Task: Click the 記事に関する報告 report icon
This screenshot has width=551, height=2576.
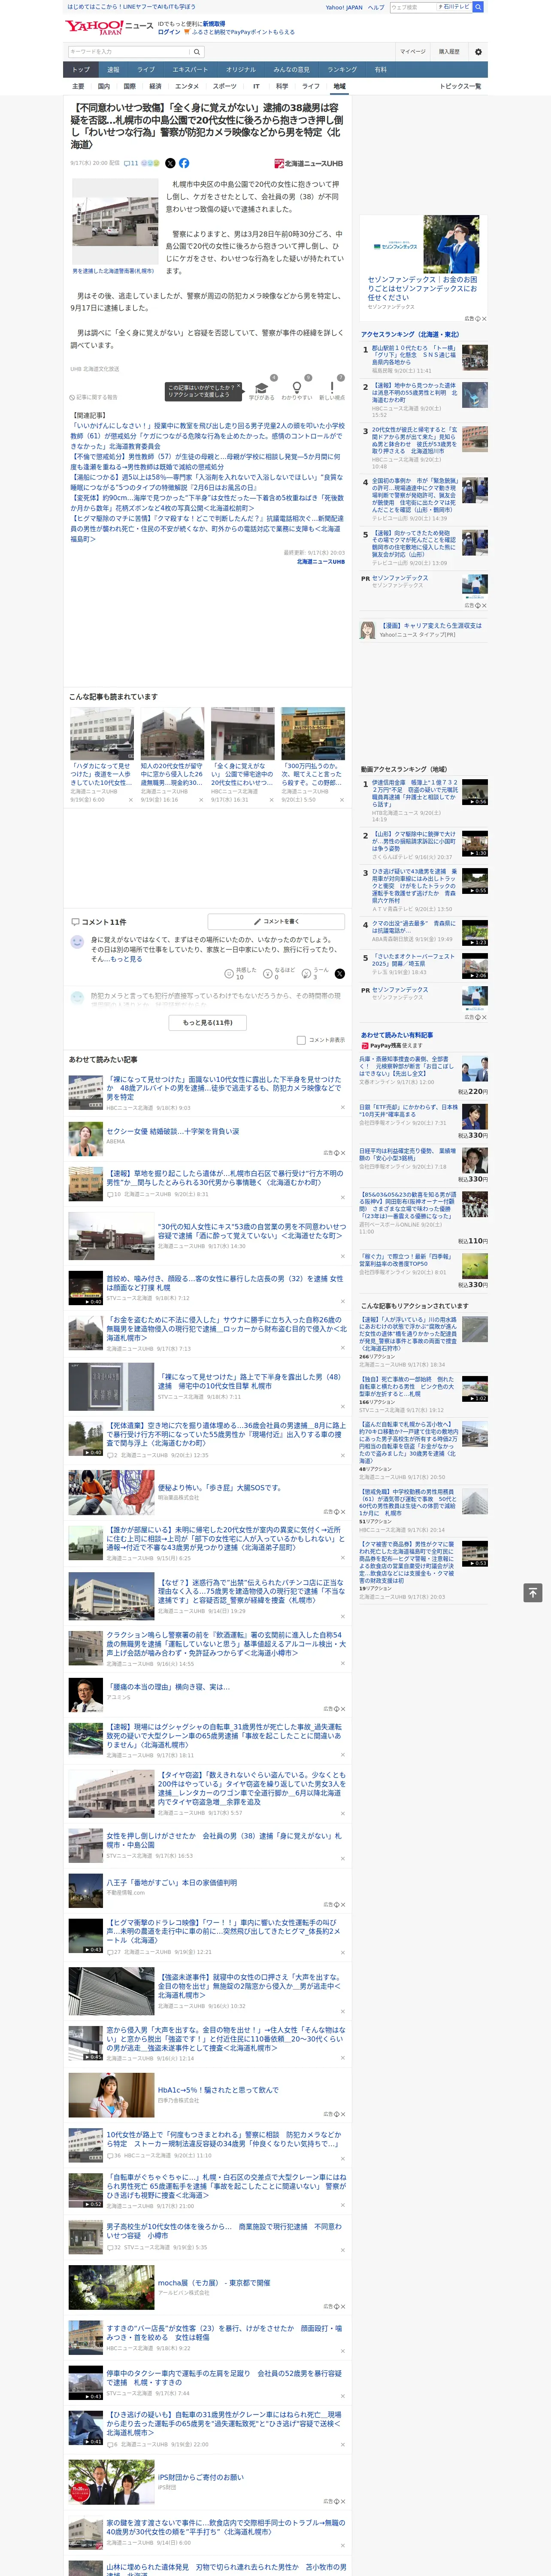Action: tap(94, 397)
